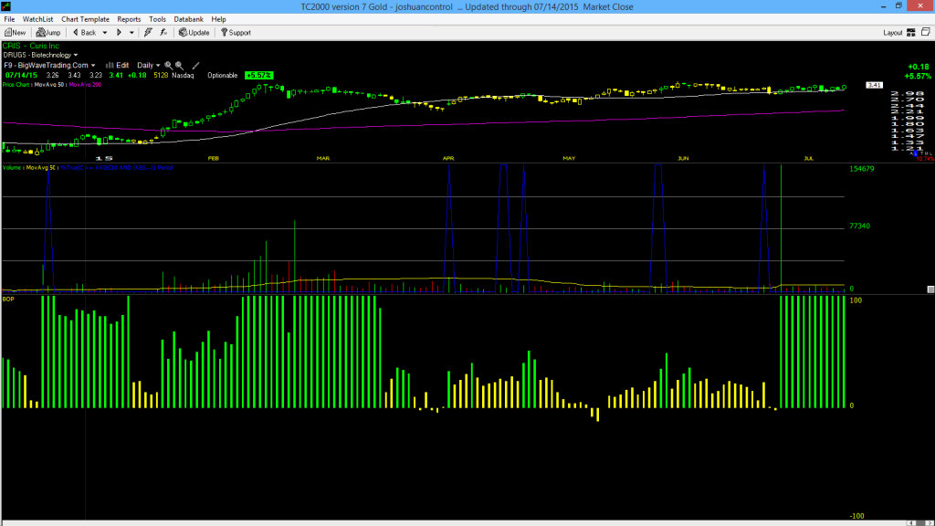Image resolution: width=935 pixels, height=526 pixels.
Task: Click the lightning bolt toolbar icon
Action: point(148,33)
